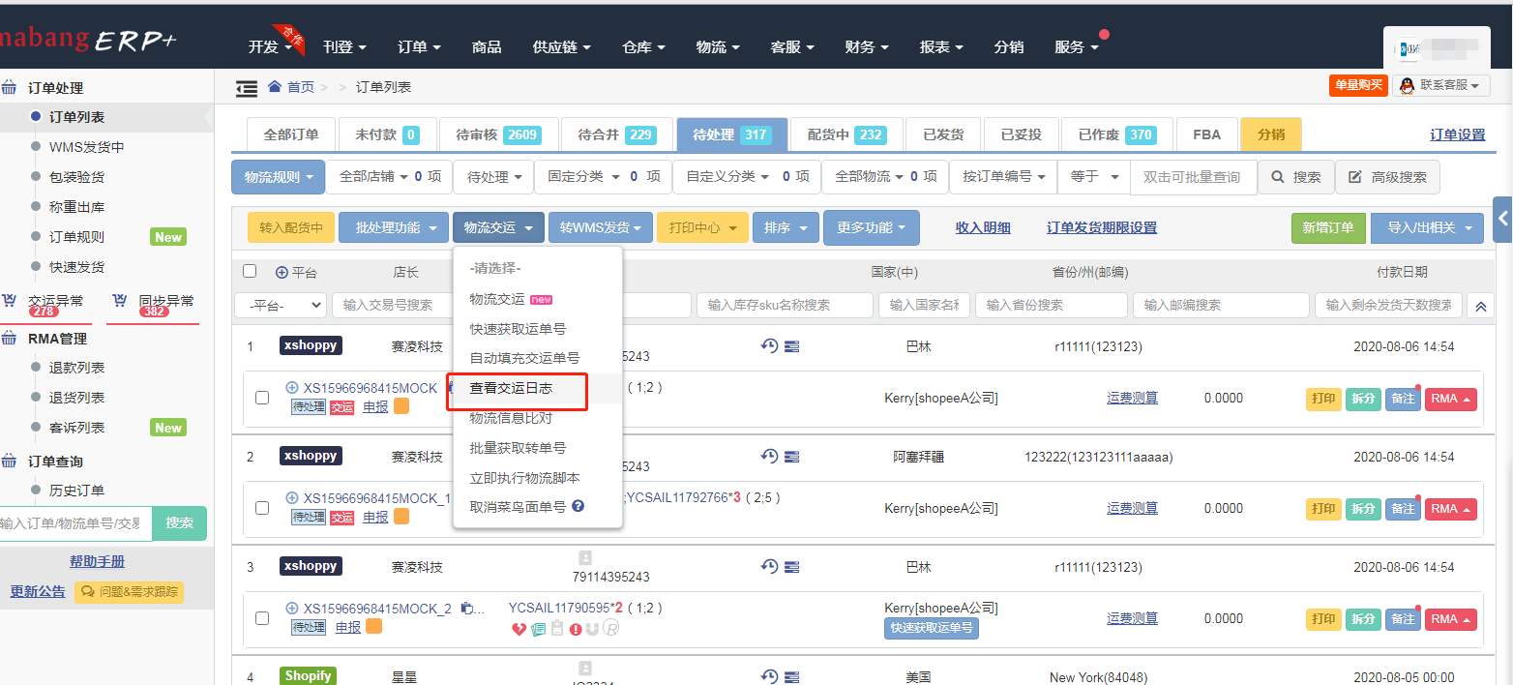This screenshot has width=1513, height=685.
Task: Open the 平台 platform filter dropdown
Action: (280, 306)
